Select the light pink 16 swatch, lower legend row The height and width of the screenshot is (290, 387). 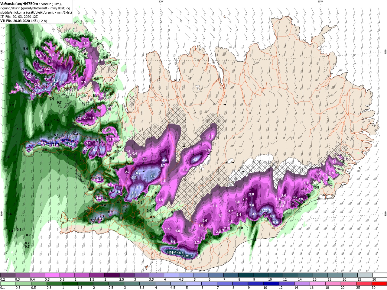tap(317, 284)
